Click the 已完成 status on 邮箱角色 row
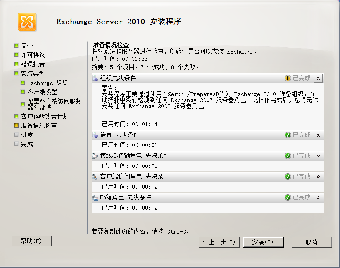 pyautogui.click(x=301, y=197)
